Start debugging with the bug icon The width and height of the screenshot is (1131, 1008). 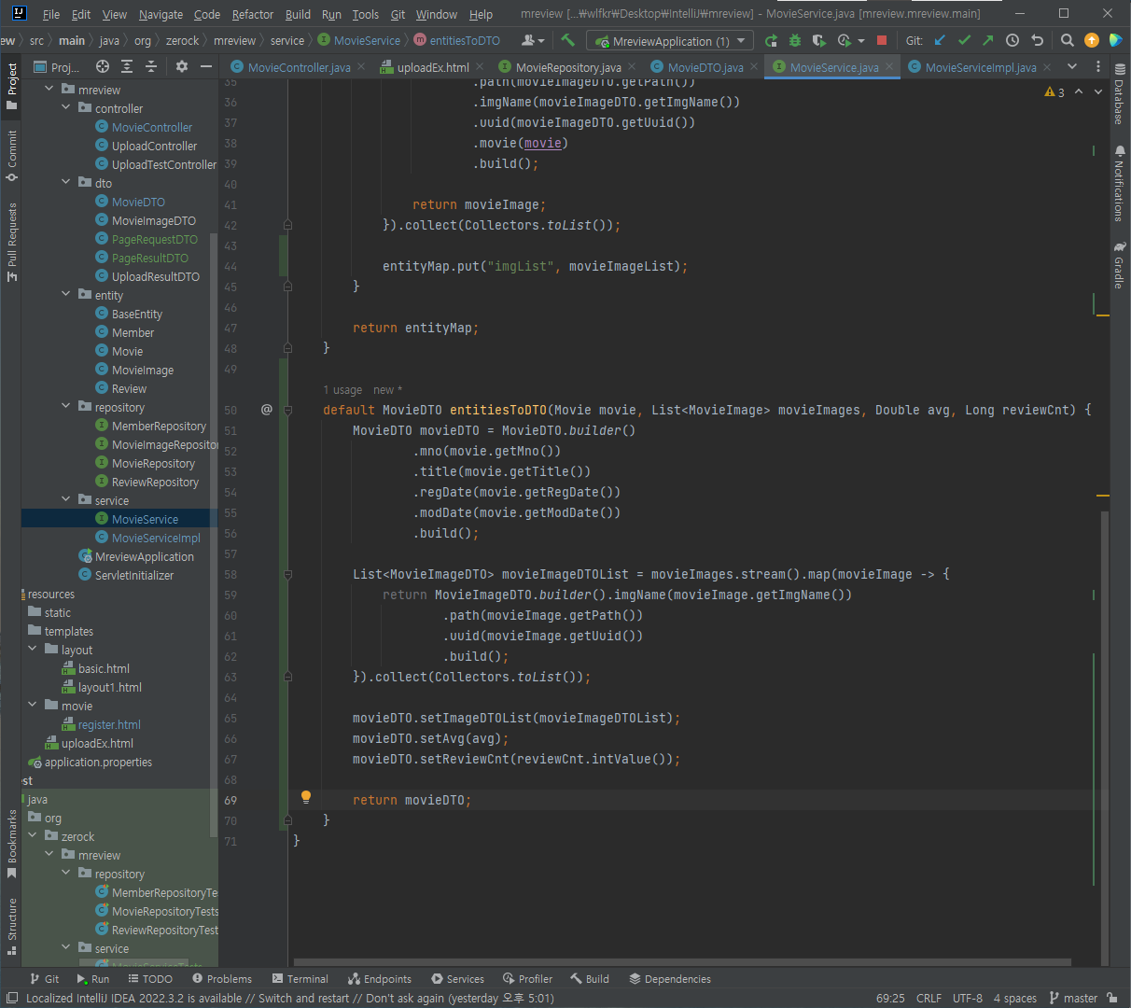click(795, 40)
